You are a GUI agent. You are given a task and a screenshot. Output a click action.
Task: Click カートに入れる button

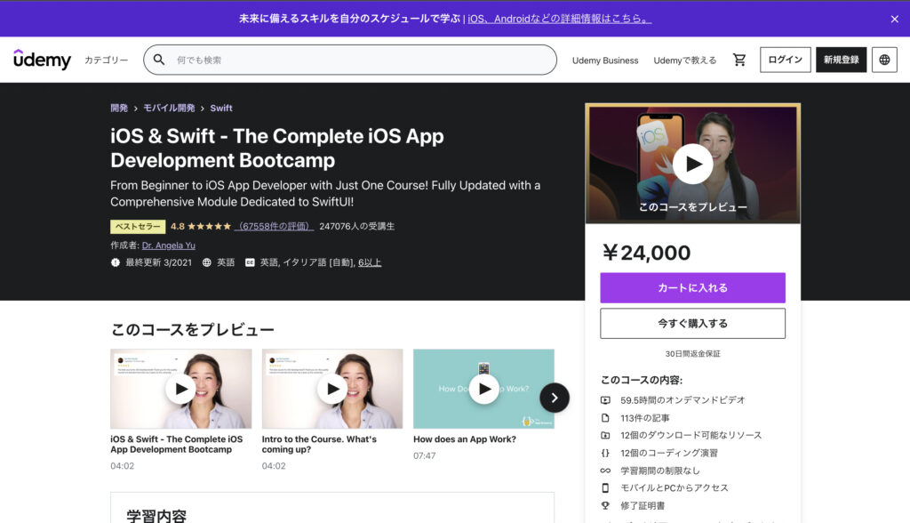[692, 287]
